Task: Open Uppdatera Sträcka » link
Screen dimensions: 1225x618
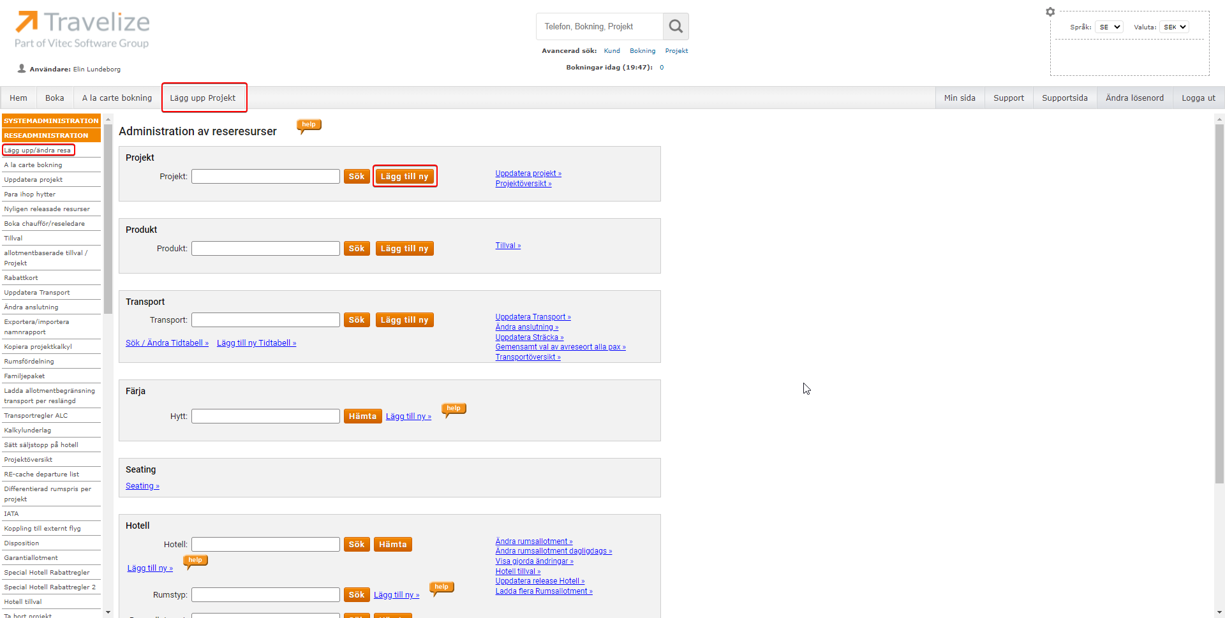Action: [529, 337]
